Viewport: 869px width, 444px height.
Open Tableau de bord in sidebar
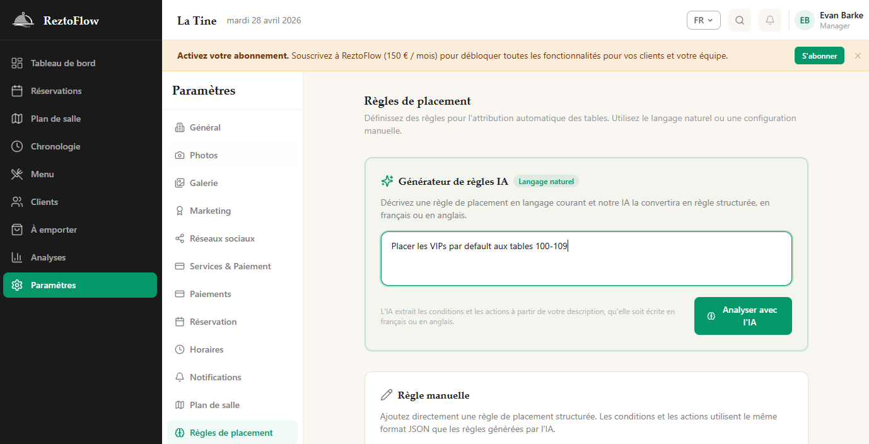tap(63, 63)
